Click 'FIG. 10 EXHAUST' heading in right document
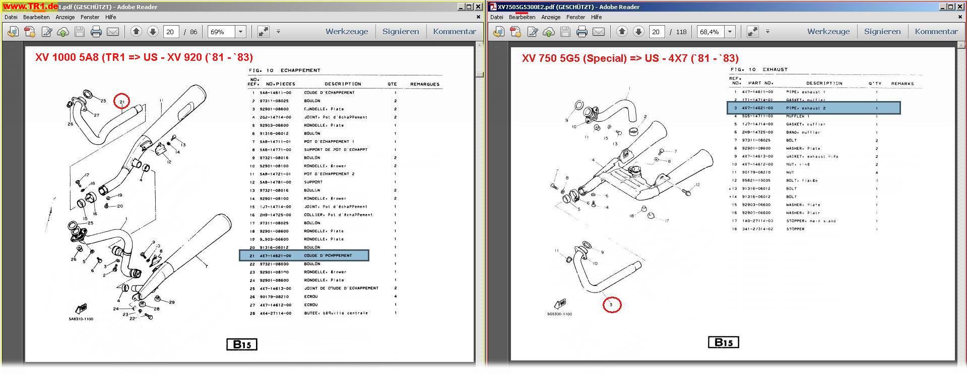The image size is (967, 374). click(759, 70)
